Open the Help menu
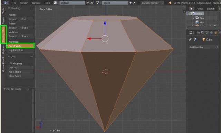221x133 pixels. click(x=47, y=3)
